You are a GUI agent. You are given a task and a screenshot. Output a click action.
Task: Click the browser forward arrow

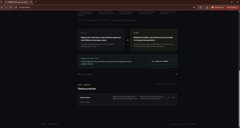point(6,7)
